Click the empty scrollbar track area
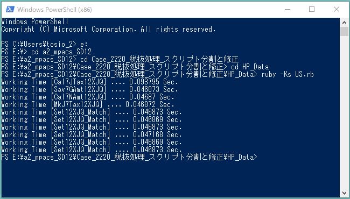Image resolution: width=350 pixels, height=199 pixels. (x=344, y=111)
